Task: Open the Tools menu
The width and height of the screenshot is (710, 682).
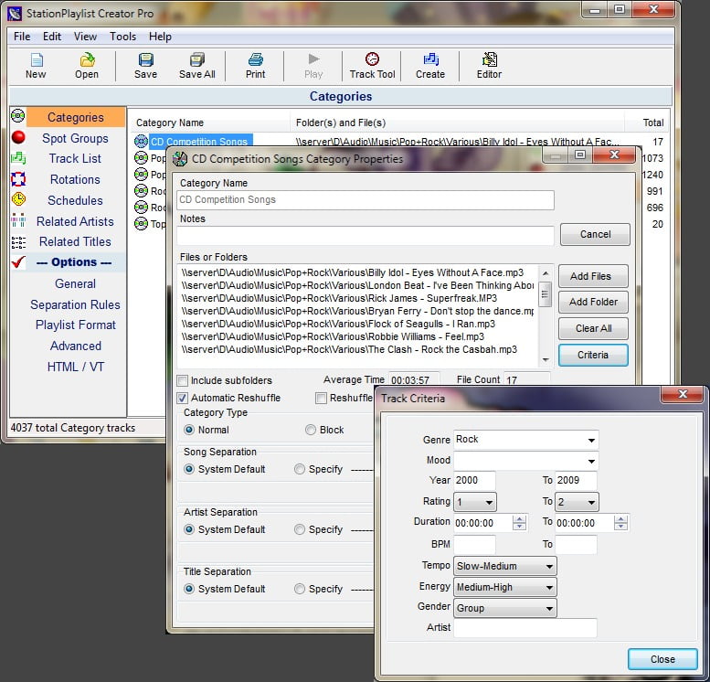Action: (x=122, y=37)
